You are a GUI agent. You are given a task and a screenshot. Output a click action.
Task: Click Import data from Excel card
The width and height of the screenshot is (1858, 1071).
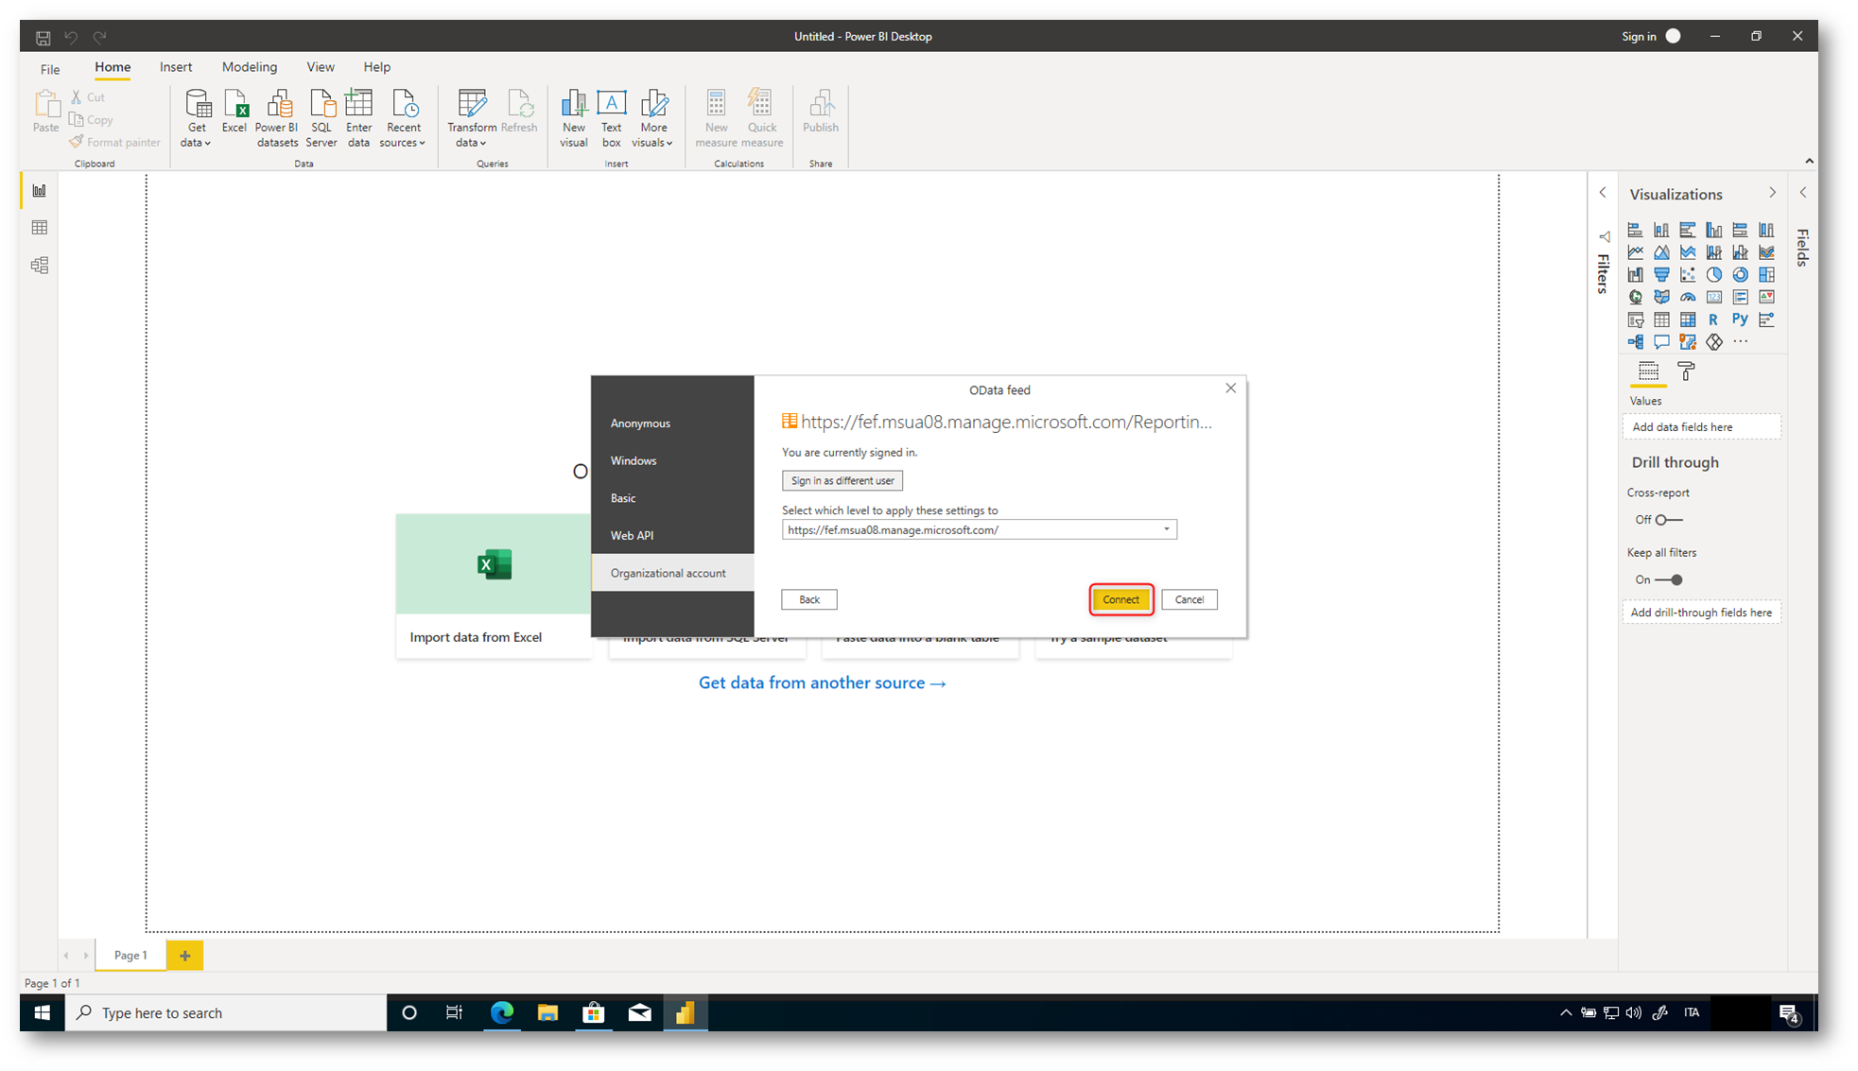494,585
